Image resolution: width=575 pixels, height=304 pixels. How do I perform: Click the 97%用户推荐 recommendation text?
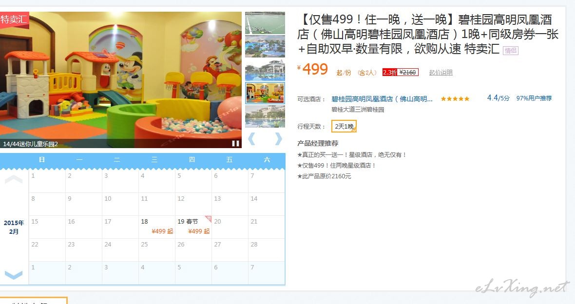534,98
